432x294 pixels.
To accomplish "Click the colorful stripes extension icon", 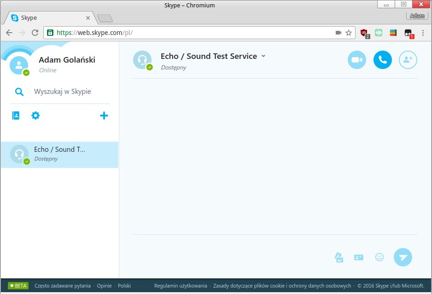I will pyautogui.click(x=393, y=33).
